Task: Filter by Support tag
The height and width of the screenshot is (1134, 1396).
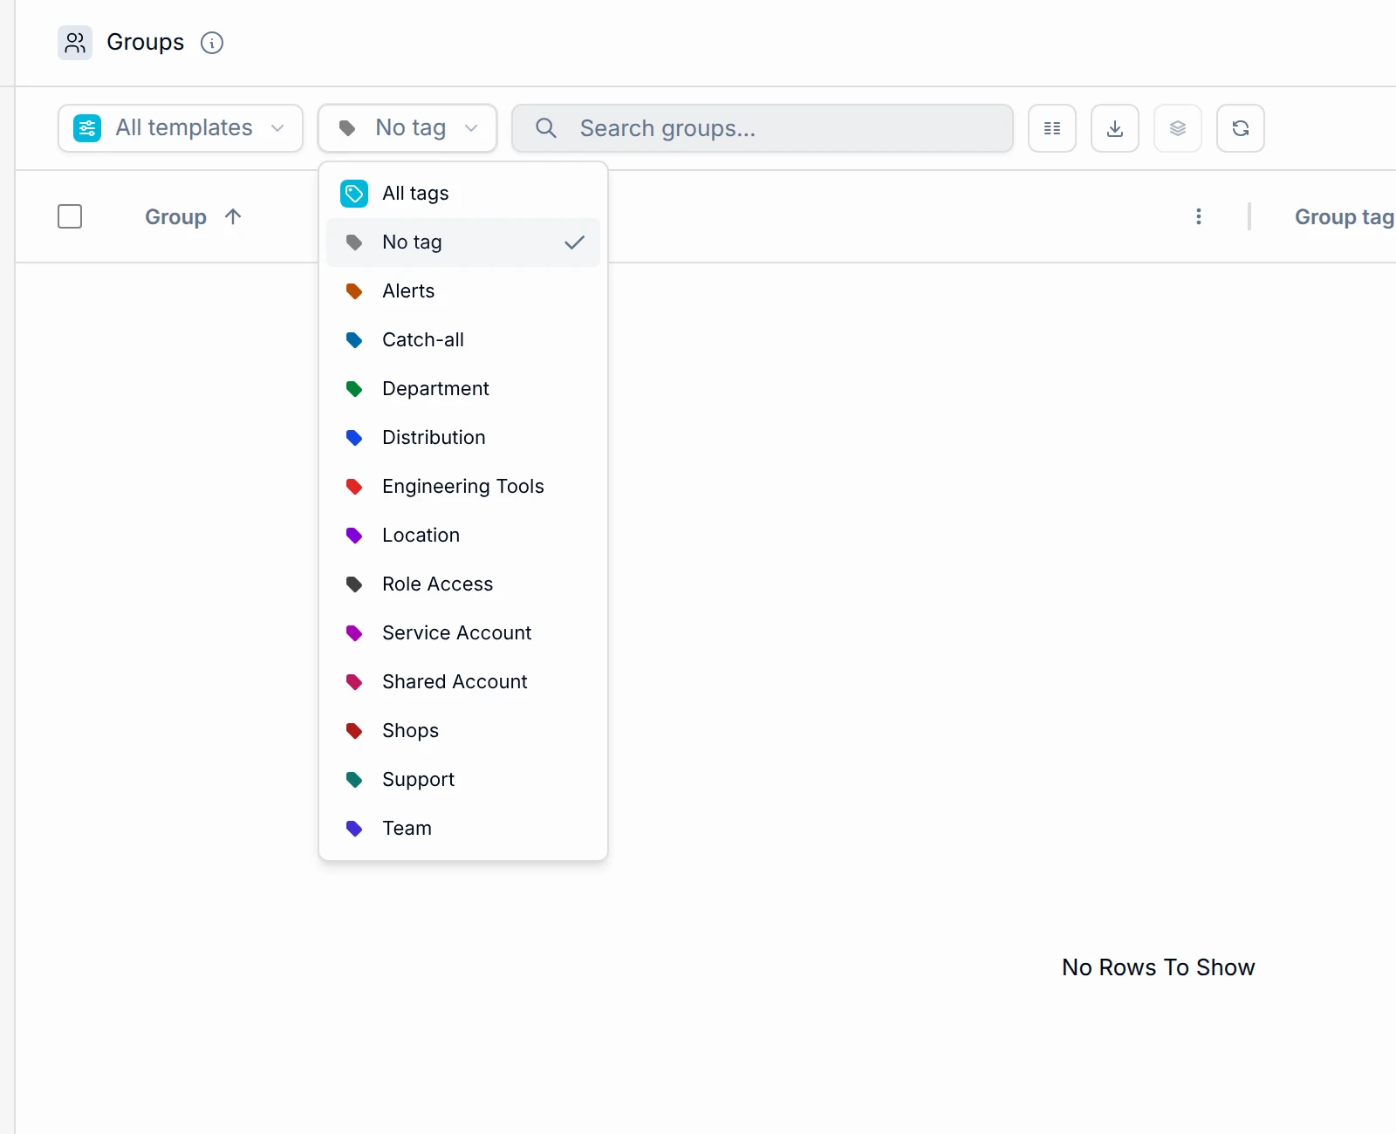Action: pyautogui.click(x=463, y=780)
